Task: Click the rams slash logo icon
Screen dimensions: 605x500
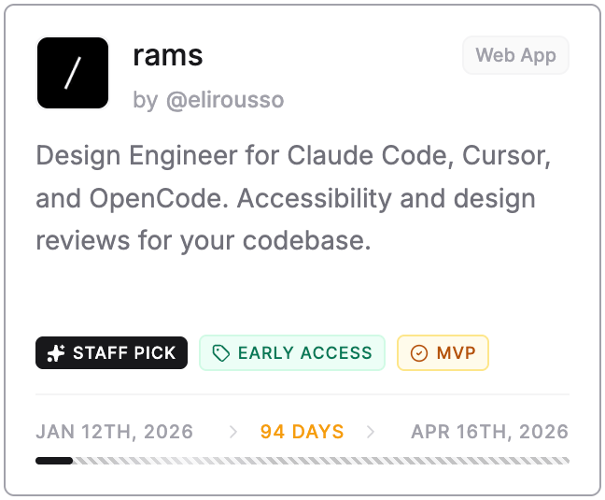Action: tap(73, 73)
